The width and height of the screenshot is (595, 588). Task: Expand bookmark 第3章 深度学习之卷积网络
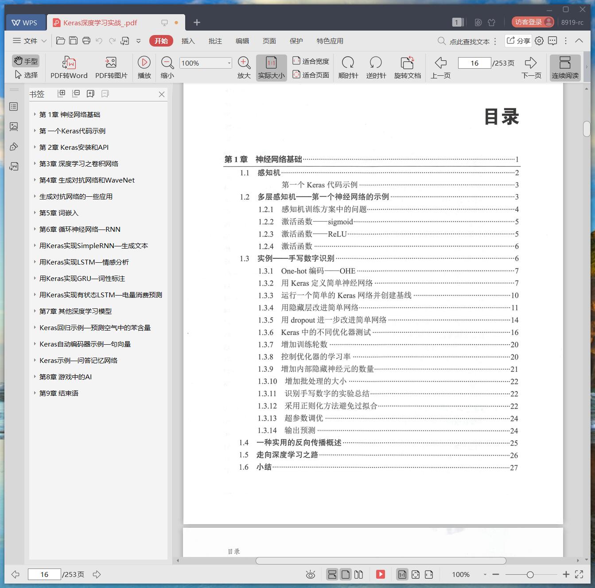35,164
